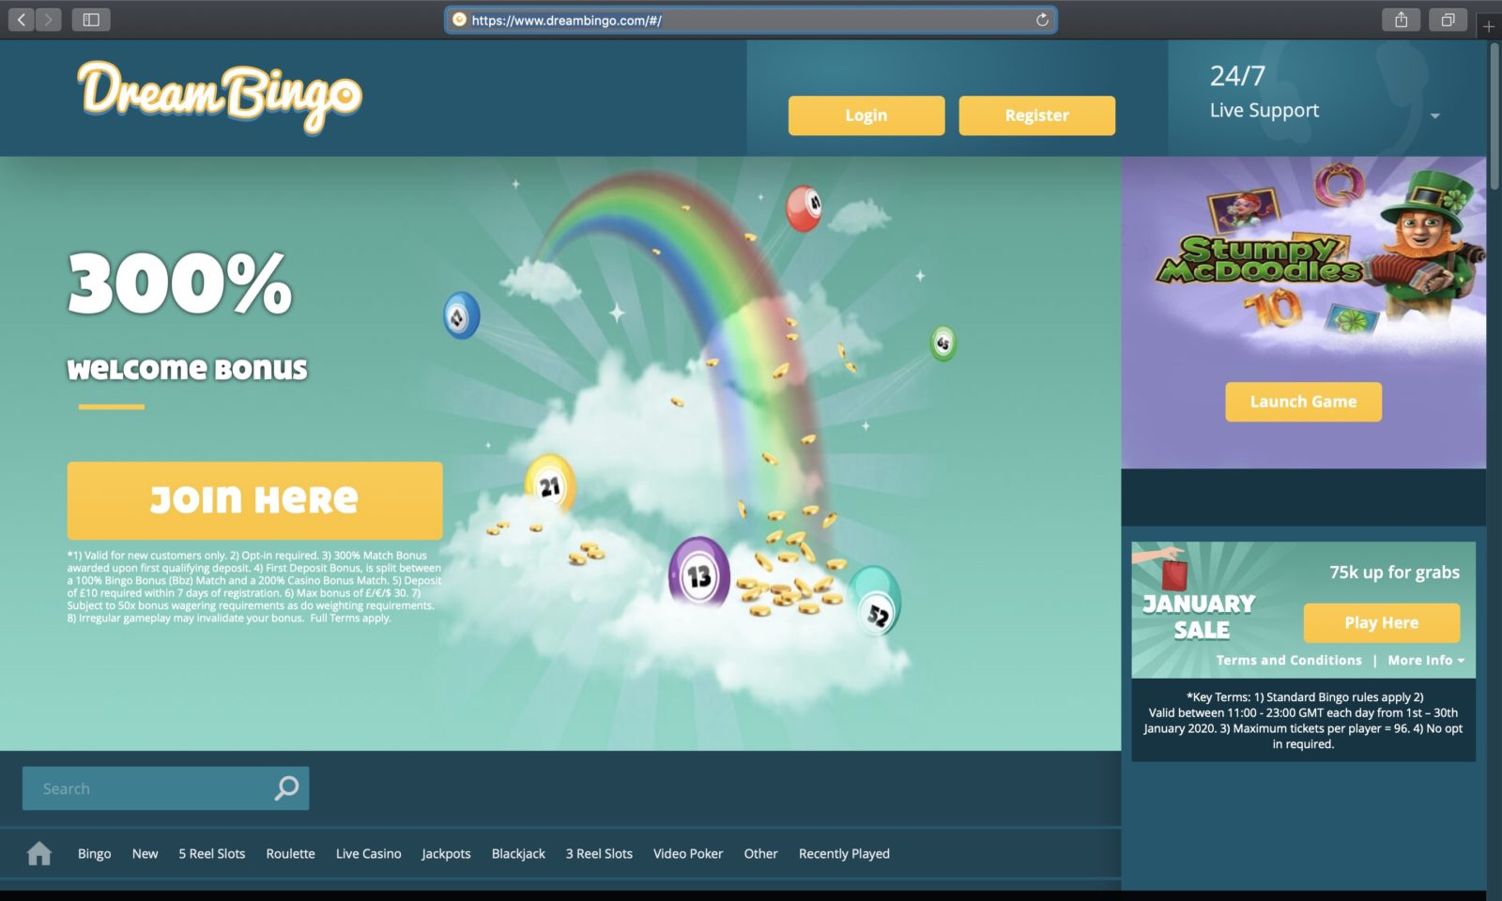This screenshot has width=1502, height=901.
Task: Open January Sale Terms and Conditions link
Action: [x=1288, y=661]
